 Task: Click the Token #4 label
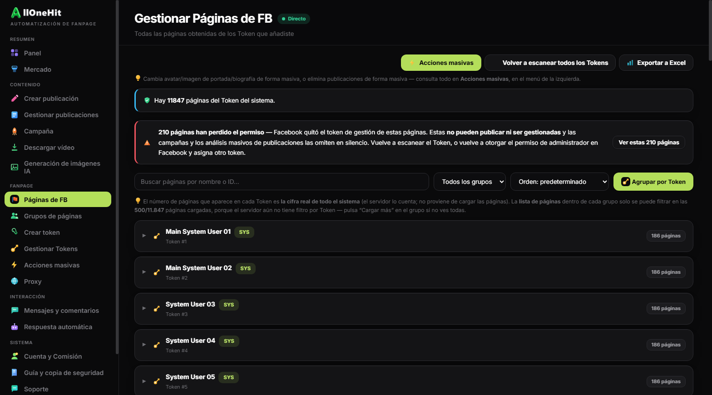pos(177,351)
